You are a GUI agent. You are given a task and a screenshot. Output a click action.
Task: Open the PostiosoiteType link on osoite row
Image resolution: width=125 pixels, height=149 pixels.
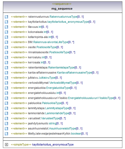click(x=46, y=47)
